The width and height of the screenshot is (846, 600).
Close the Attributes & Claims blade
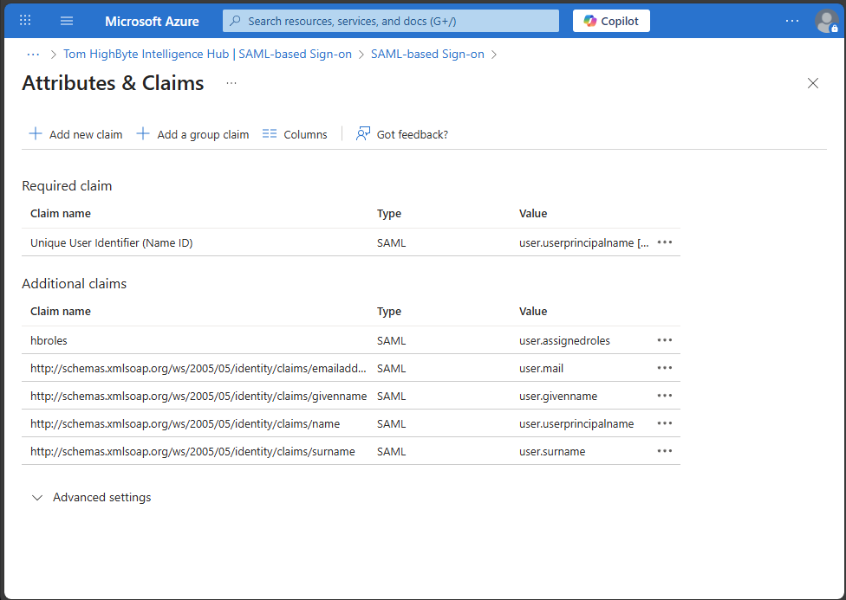pos(812,83)
